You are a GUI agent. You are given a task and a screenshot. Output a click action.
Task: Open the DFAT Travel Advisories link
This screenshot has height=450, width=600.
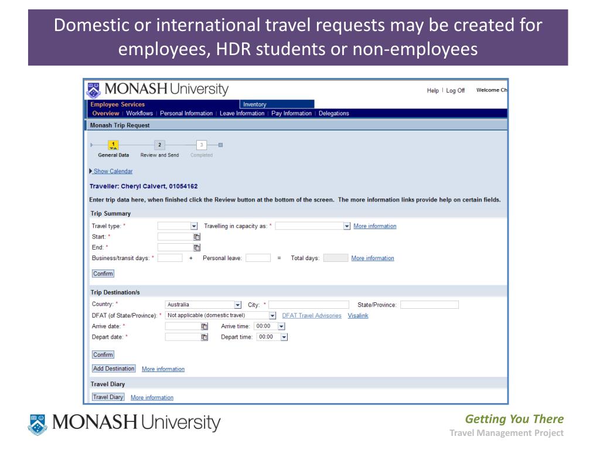312,316
